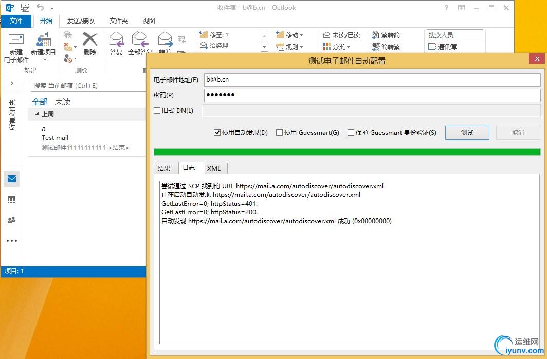Click the password (密码) field

(372, 95)
